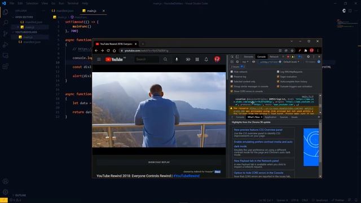This screenshot has height=203, width=361.
Task: Create a live expression eye icon
Action: point(253,61)
